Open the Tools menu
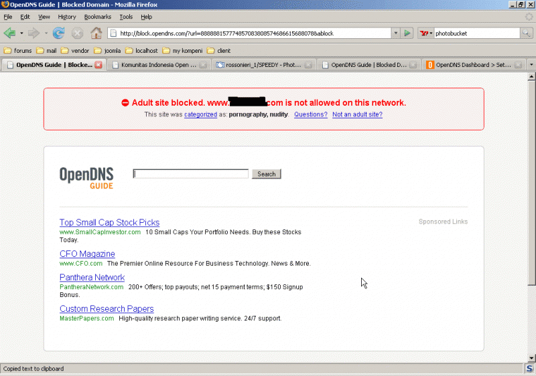The image size is (536, 376). pos(126,17)
